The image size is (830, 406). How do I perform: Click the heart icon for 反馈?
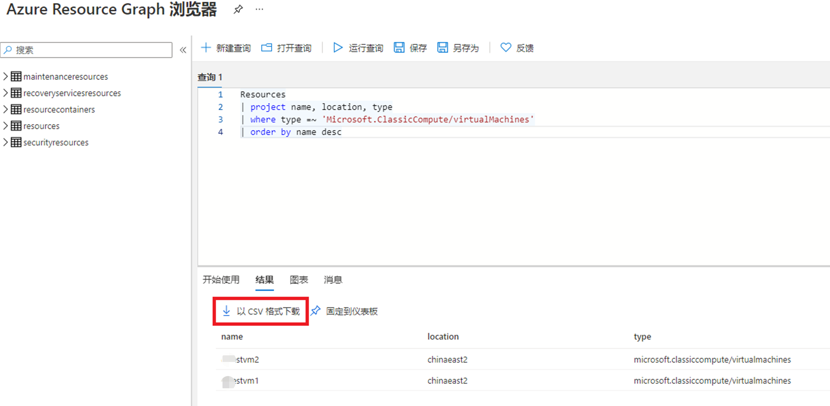pos(505,48)
